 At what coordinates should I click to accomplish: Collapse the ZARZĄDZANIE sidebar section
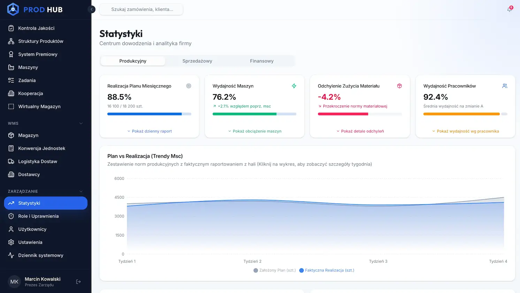[81, 191]
